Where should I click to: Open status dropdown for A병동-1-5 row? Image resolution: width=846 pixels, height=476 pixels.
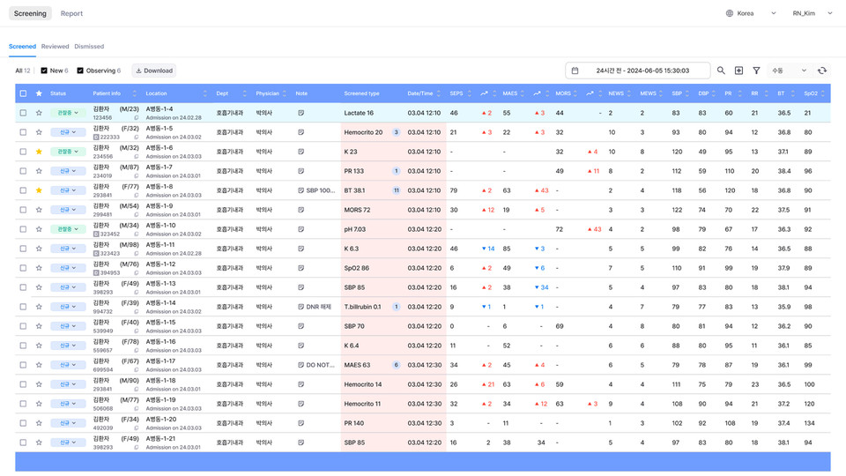68,132
